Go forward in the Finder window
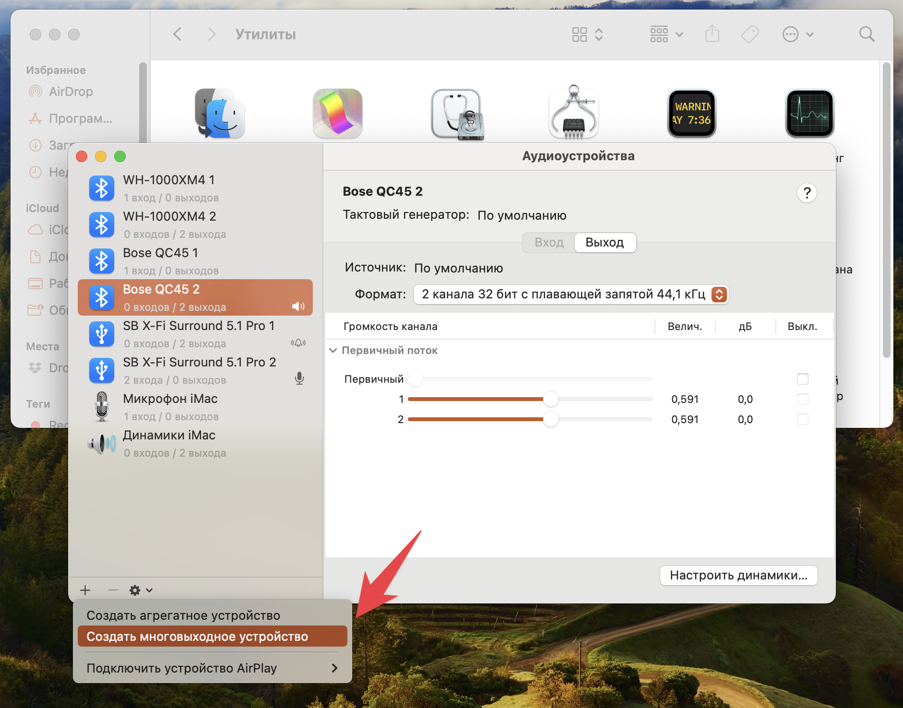 211,34
